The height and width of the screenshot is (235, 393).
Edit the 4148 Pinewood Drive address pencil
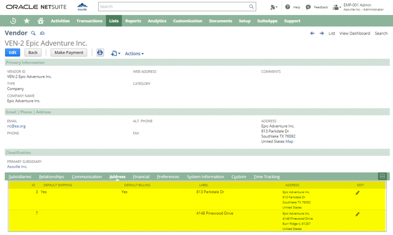[357, 214]
